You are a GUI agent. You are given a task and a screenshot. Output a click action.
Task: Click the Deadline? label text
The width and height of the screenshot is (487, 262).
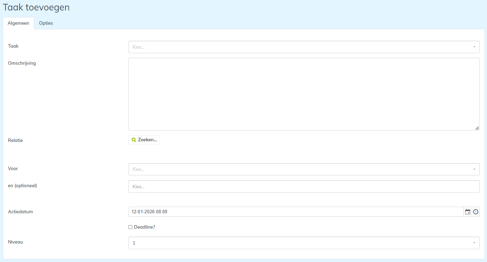click(144, 227)
